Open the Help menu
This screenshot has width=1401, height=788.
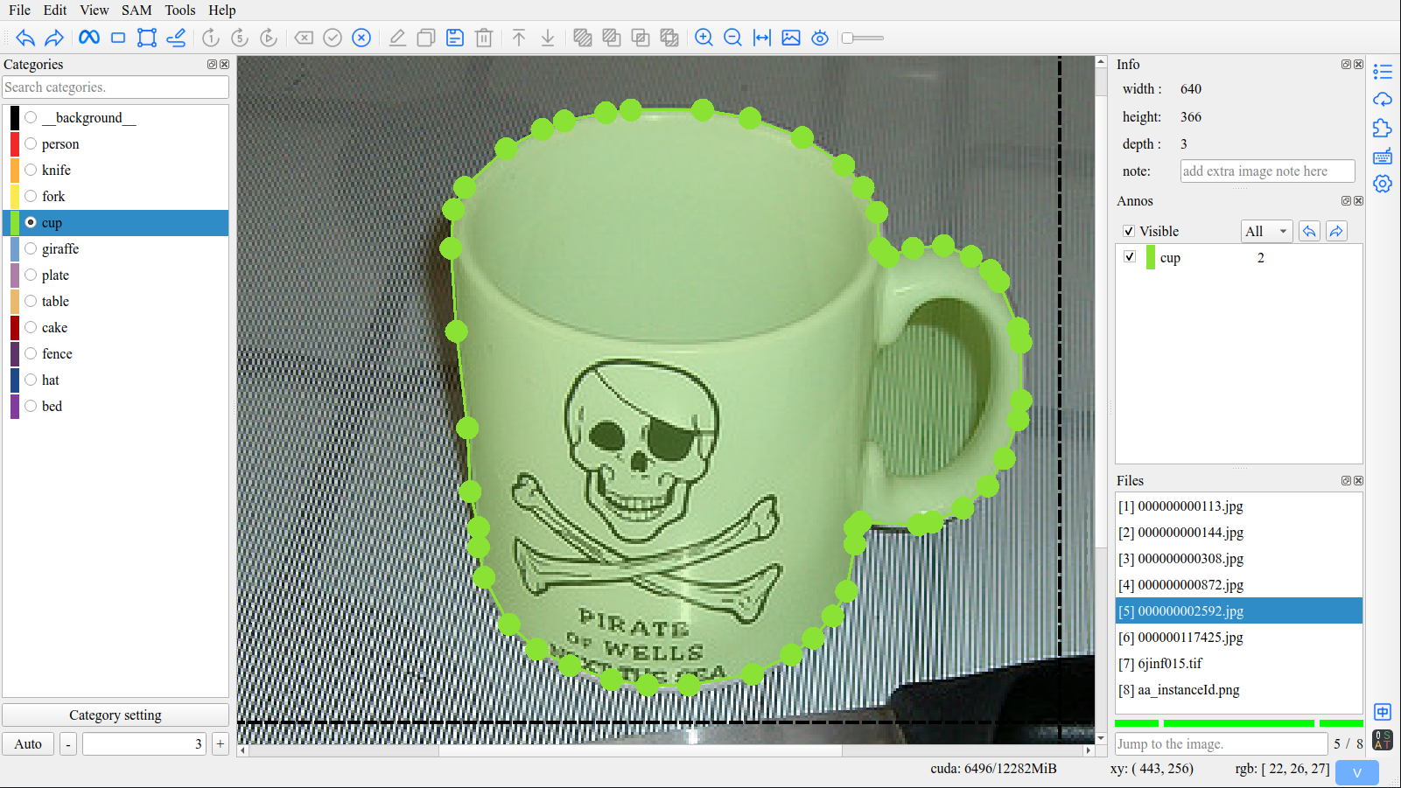[222, 10]
